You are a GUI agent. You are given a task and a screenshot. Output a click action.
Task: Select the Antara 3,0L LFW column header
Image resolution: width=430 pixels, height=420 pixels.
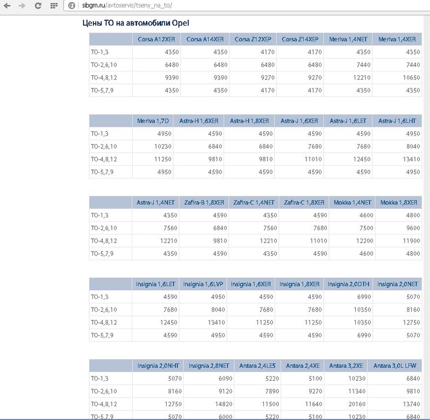pos(395,366)
